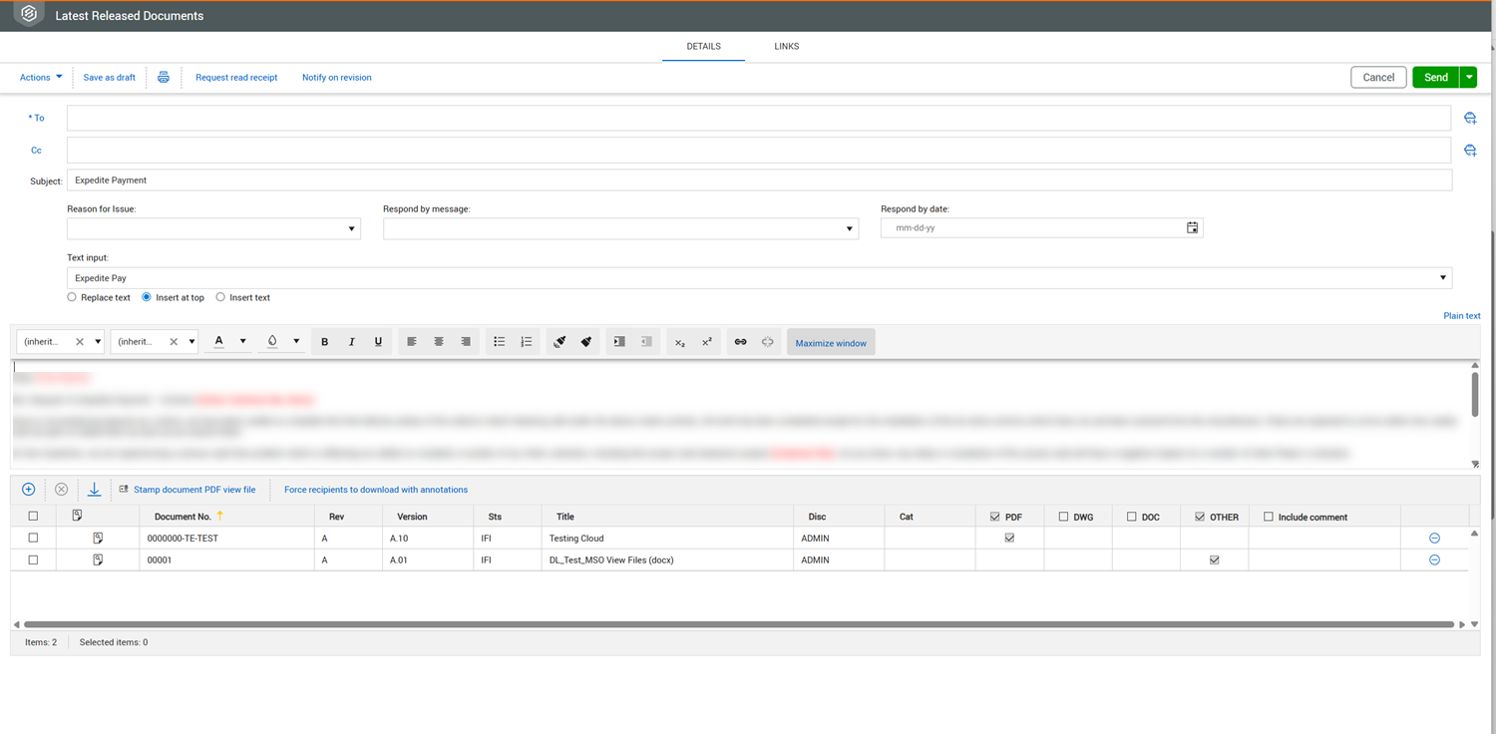Screen dimensions: 1496x734
Task: Click the download arrow icon above the document grid
Action: tap(94, 490)
